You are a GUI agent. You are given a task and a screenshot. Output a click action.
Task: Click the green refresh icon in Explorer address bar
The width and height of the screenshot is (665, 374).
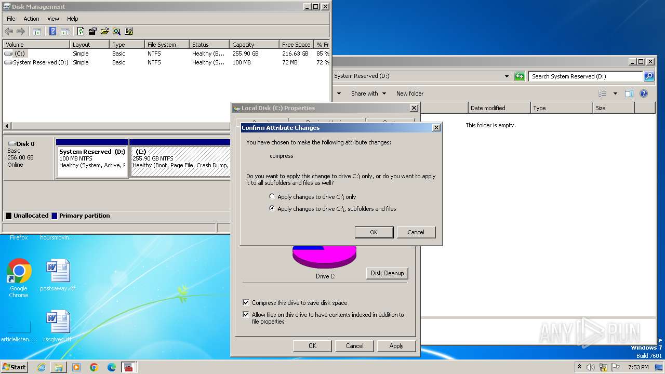(520, 76)
